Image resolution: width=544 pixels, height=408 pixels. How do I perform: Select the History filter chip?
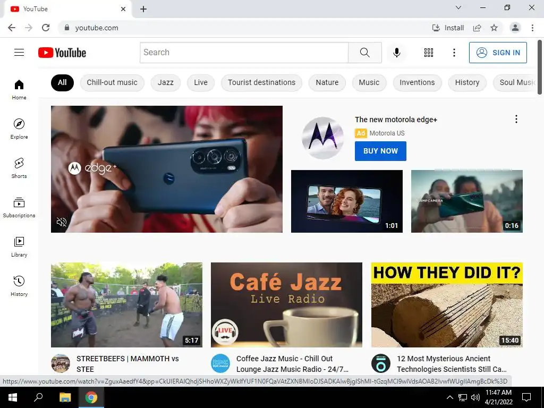(467, 82)
